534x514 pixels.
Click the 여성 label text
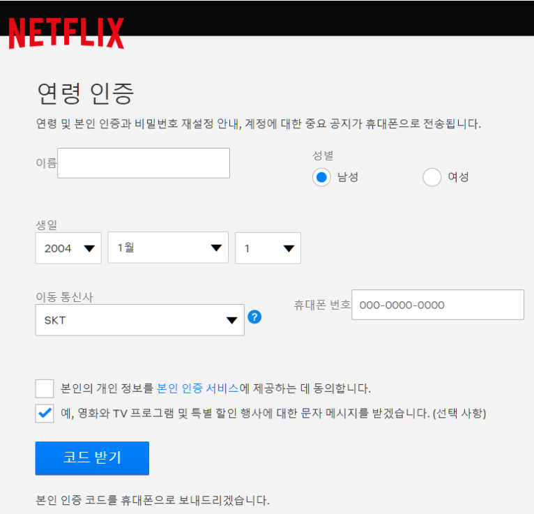click(459, 177)
